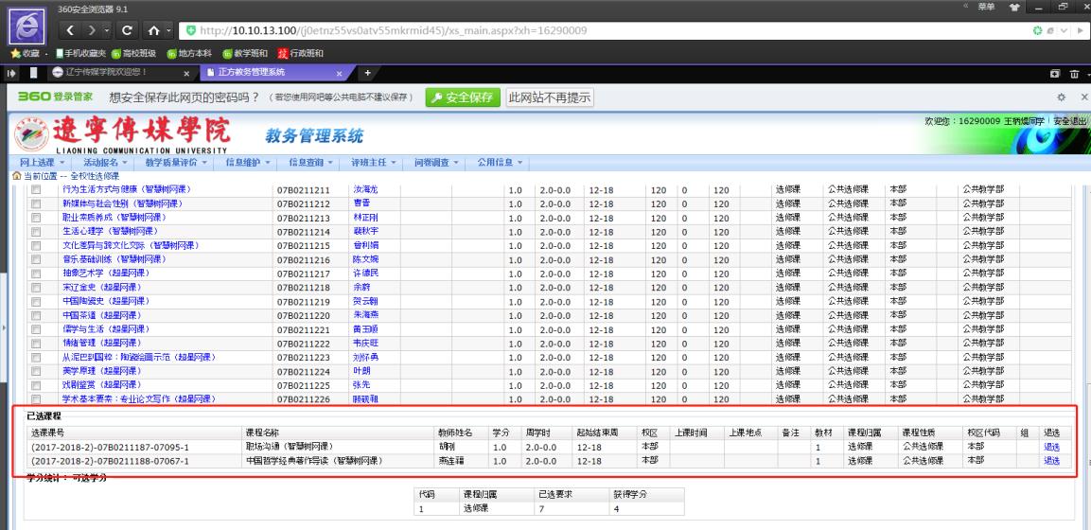This screenshot has height=530, width=1091.
Task: Open the browser 菜单 menu
Action: click(986, 7)
